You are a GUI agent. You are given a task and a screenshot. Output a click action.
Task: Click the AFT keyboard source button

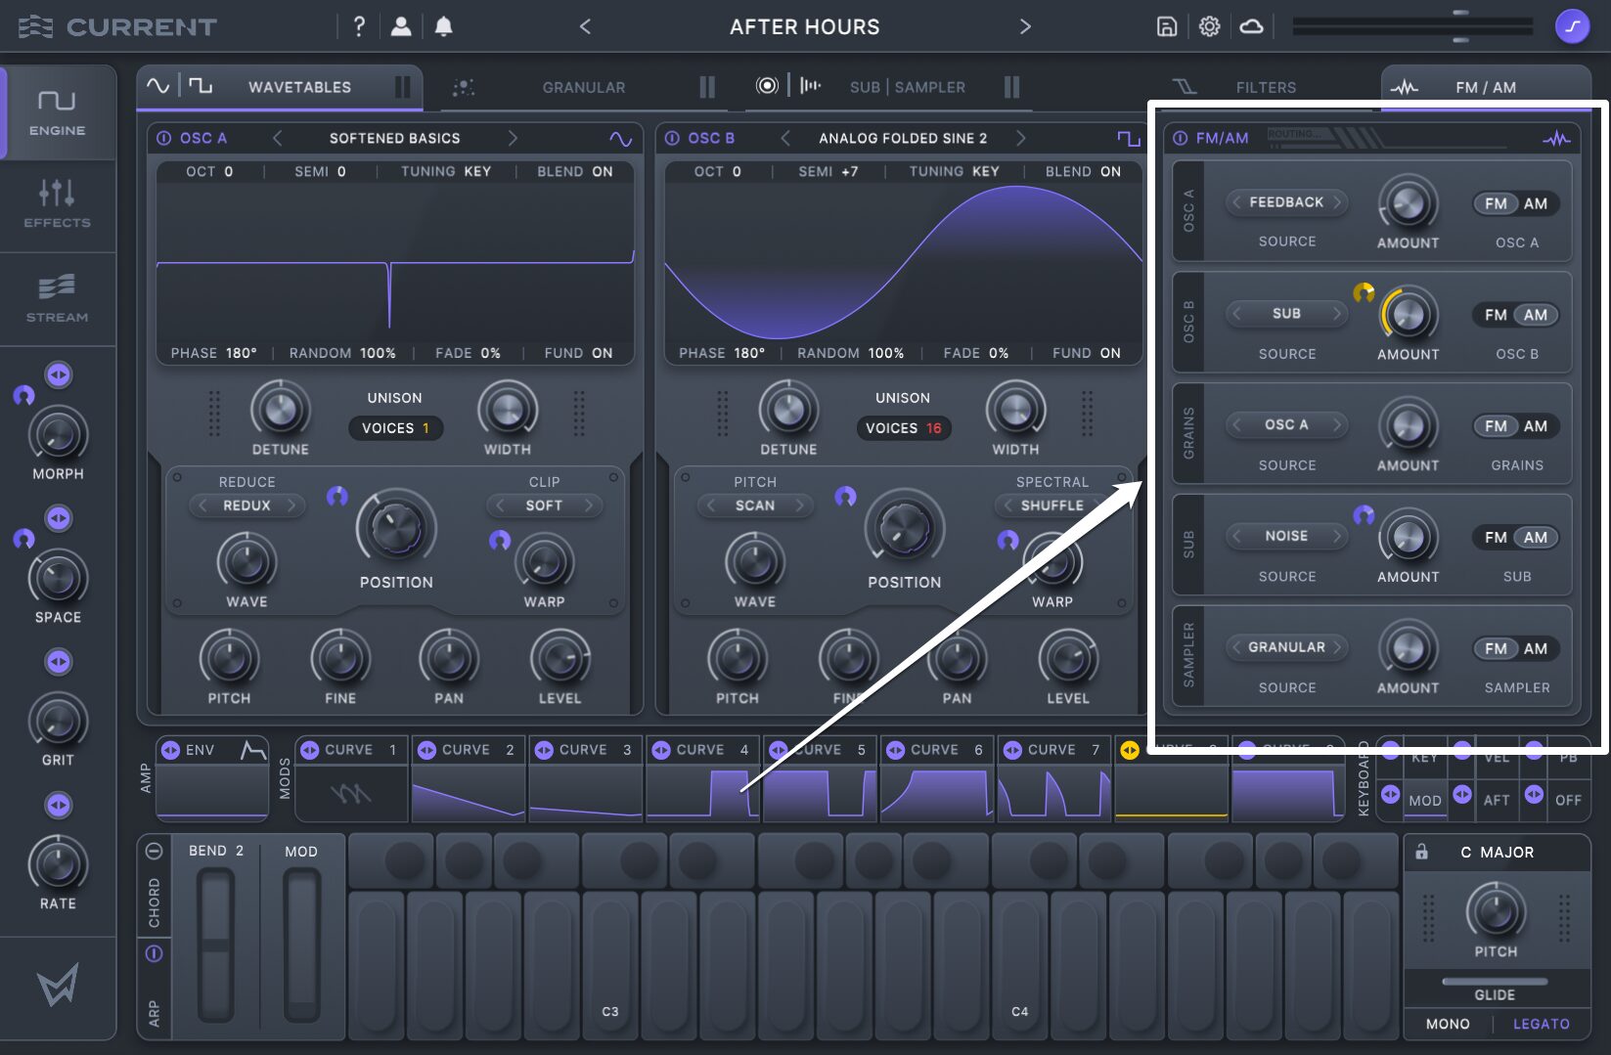click(x=1496, y=800)
